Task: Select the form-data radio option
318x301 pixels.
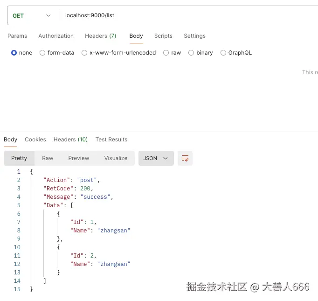Action: (x=42, y=53)
